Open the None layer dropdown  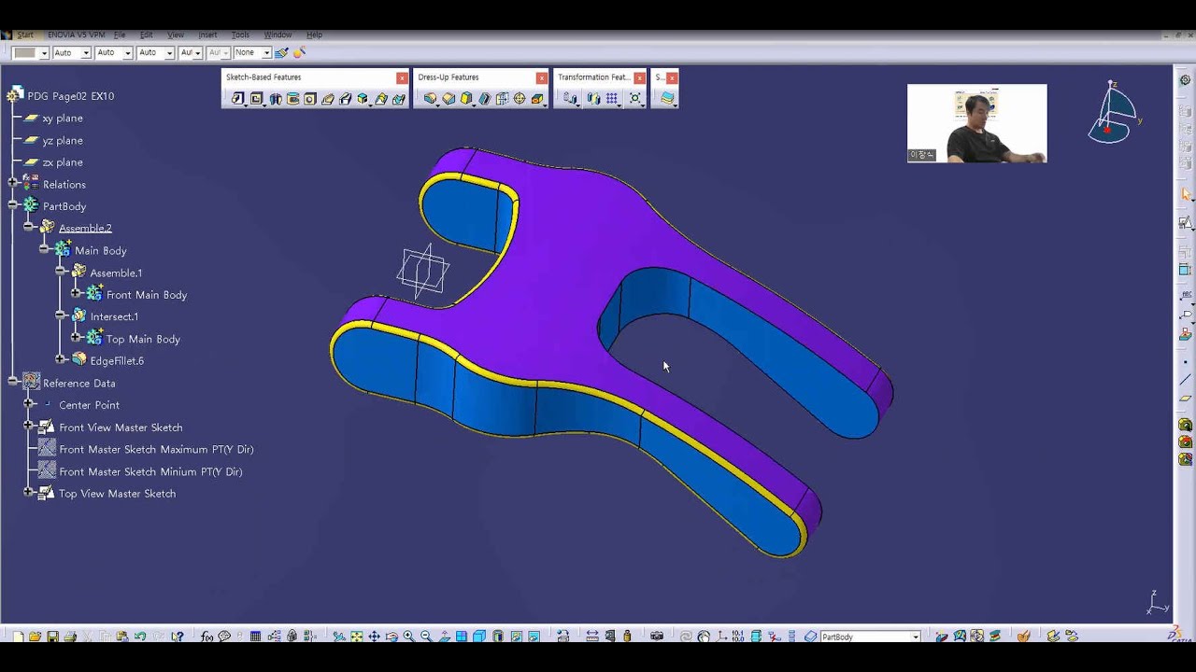266,53
